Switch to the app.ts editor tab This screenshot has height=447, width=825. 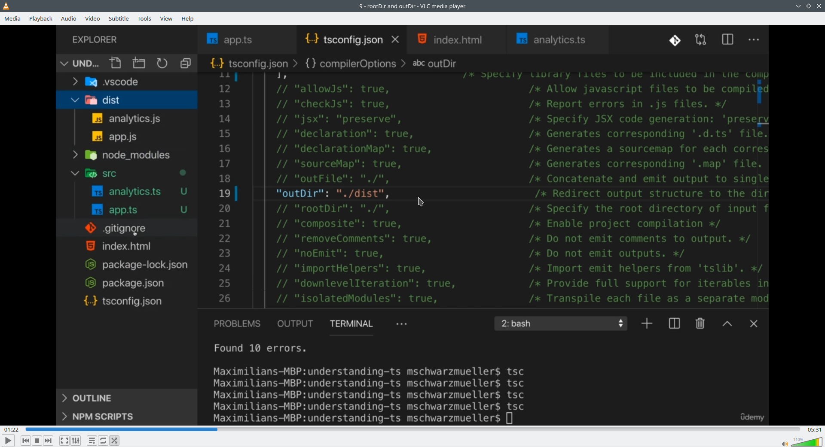[247, 39]
